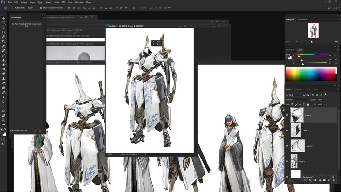Hide Layer 2 visibility eye
341x192 pixels.
[x=287, y=146]
